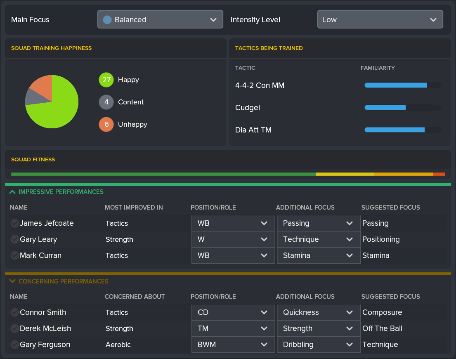Open Gary Leary's Technique additional focus dropdown
Viewport: 456px width, 359px height.
[x=318, y=239]
